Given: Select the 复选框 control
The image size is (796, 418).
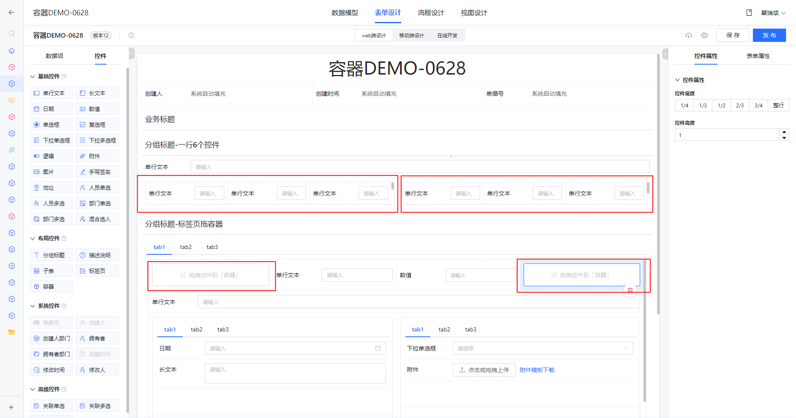Looking at the screenshot, I should (x=97, y=125).
